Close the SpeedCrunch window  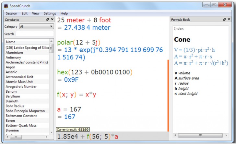coord(225,5)
